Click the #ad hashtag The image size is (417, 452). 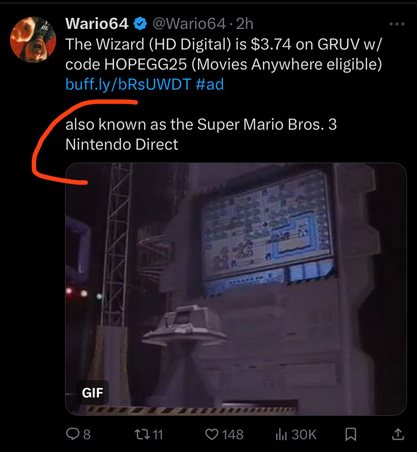click(210, 84)
